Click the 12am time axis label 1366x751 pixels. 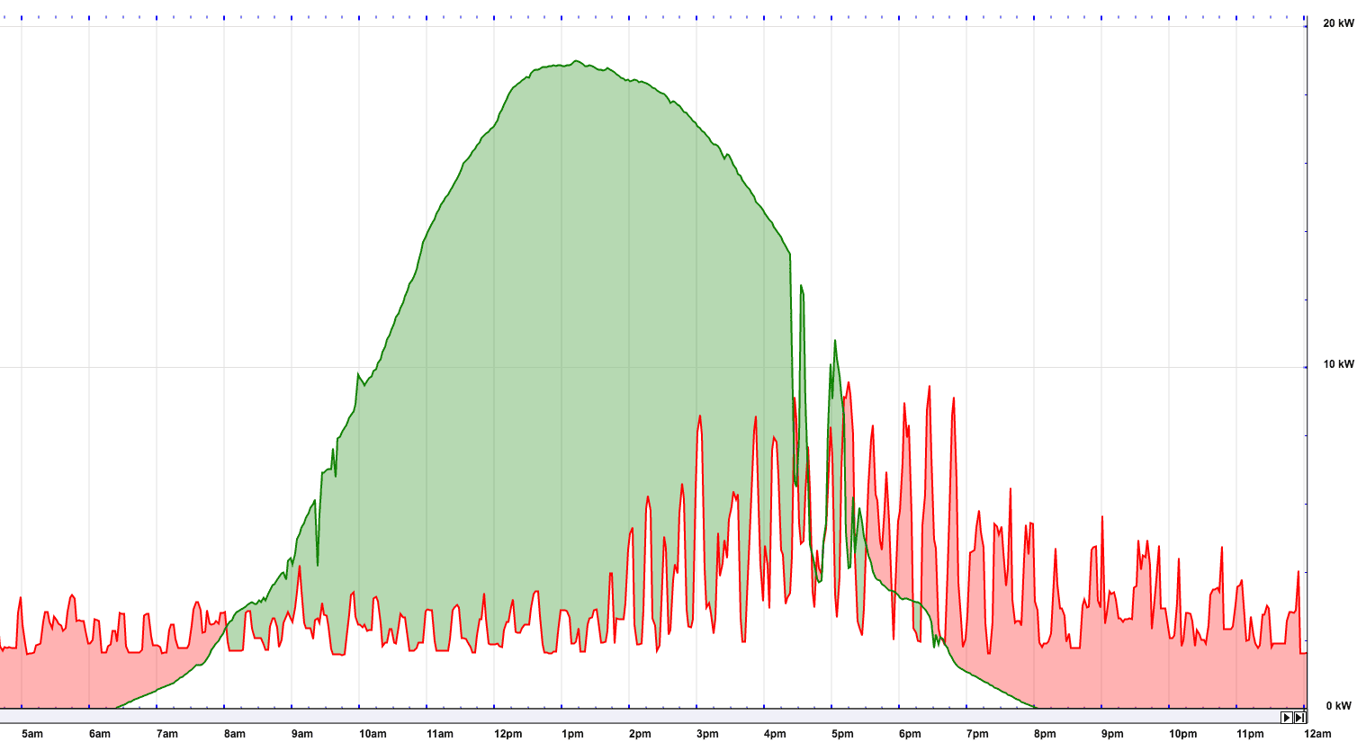1317,734
